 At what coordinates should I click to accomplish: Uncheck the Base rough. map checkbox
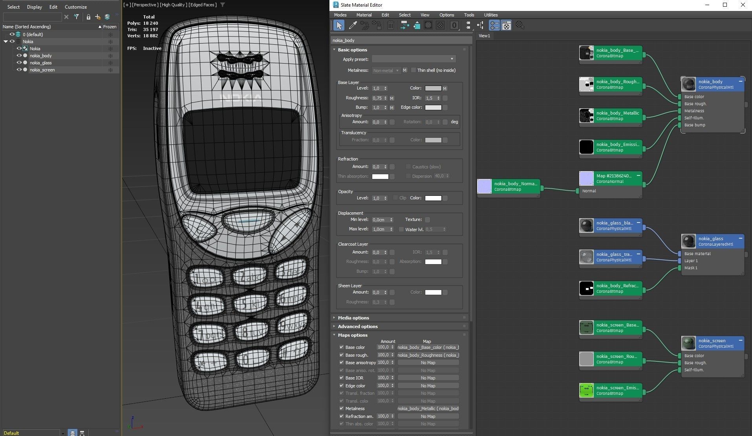click(341, 355)
